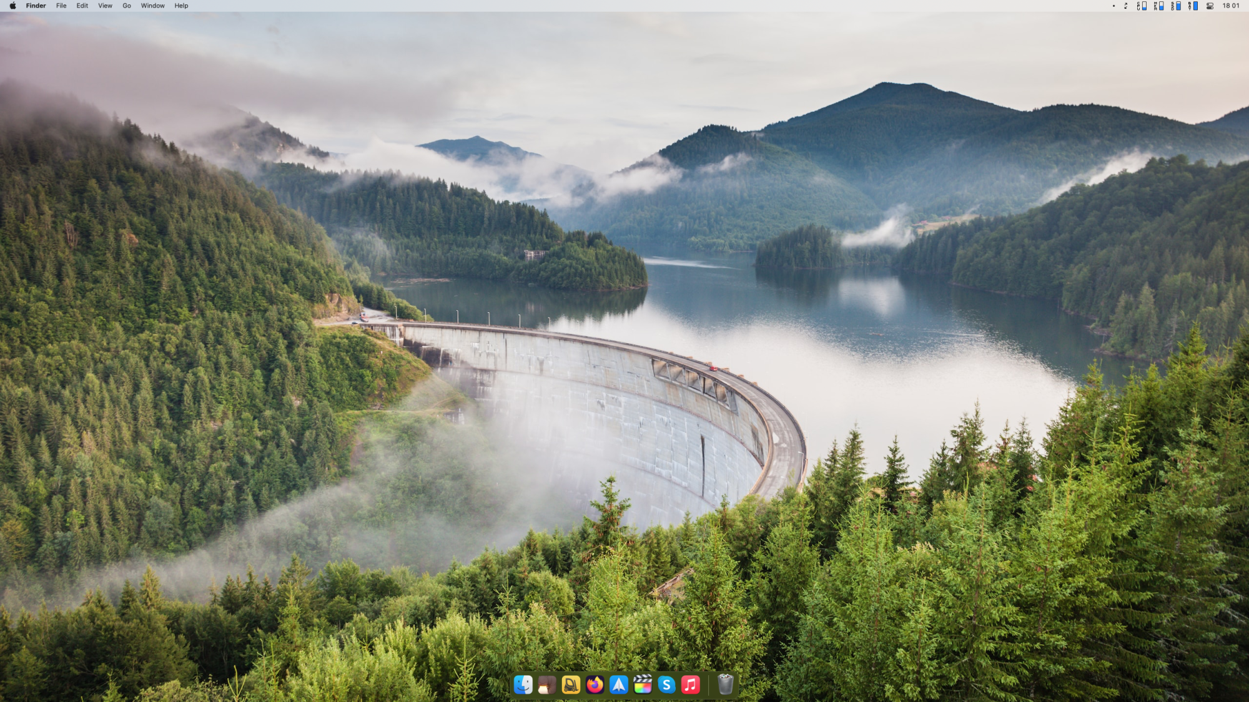The height and width of the screenshot is (702, 1249).
Task: Open Control Center in menu bar
Action: click(1210, 6)
